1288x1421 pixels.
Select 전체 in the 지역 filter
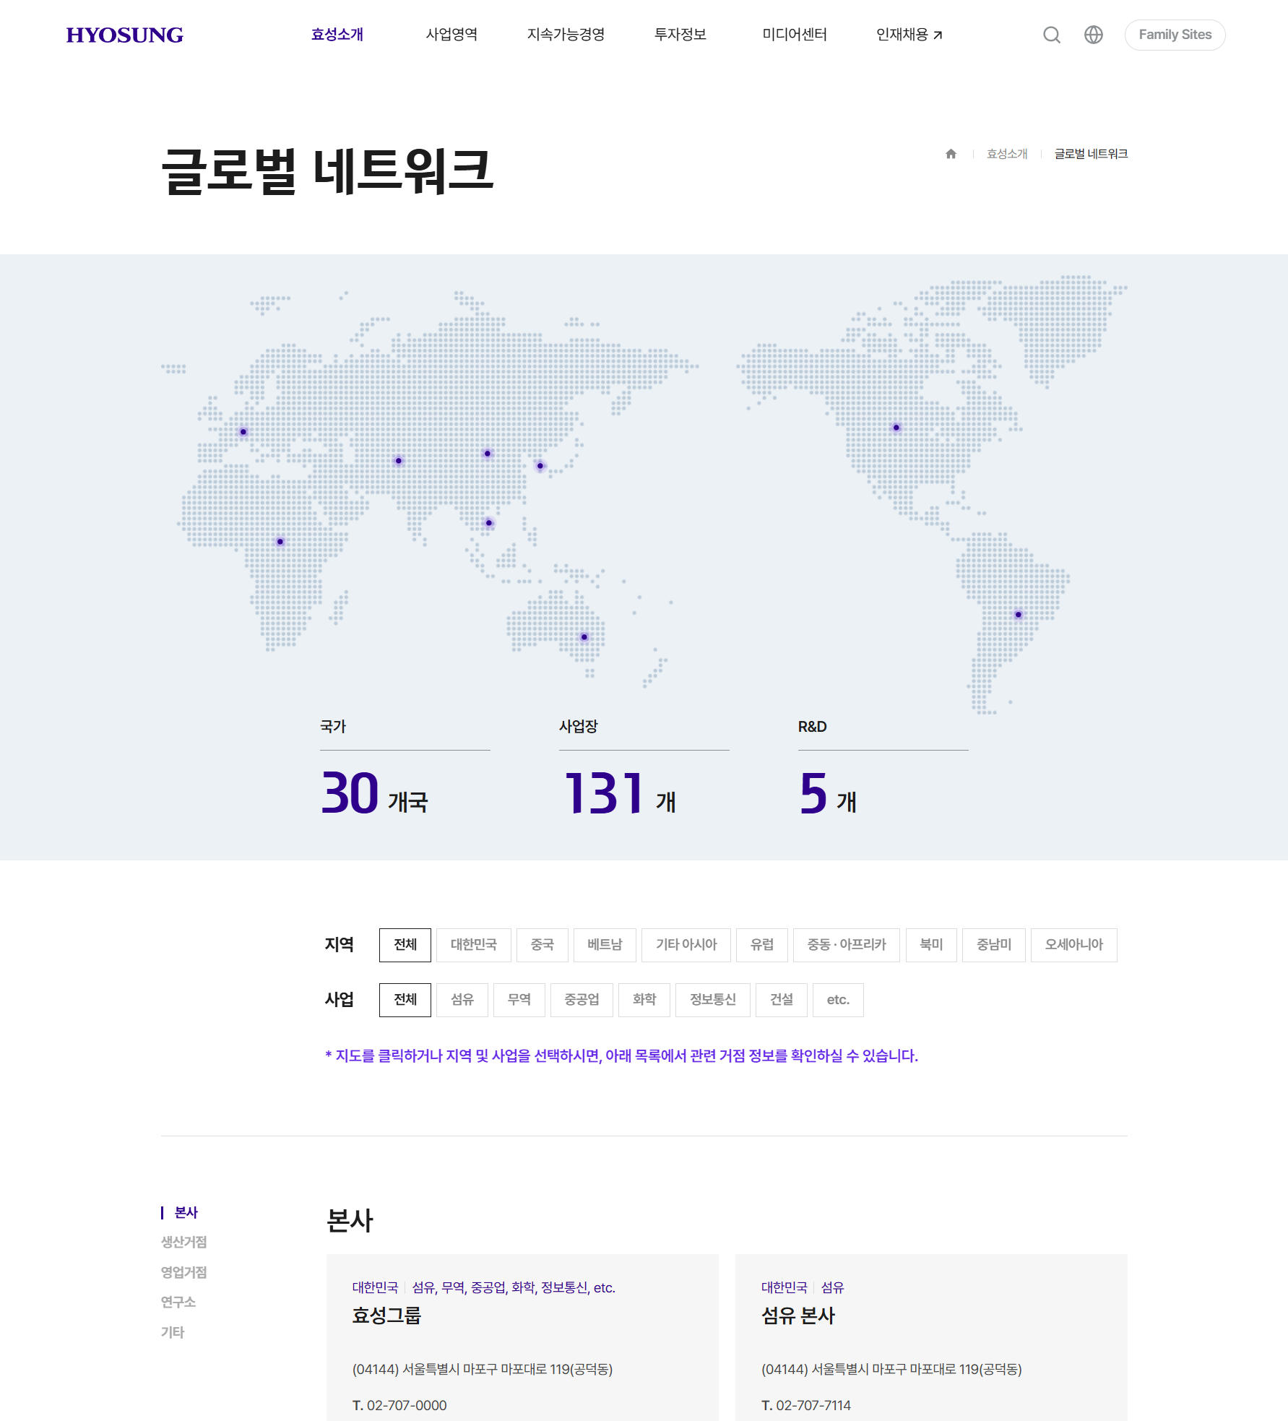405,945
